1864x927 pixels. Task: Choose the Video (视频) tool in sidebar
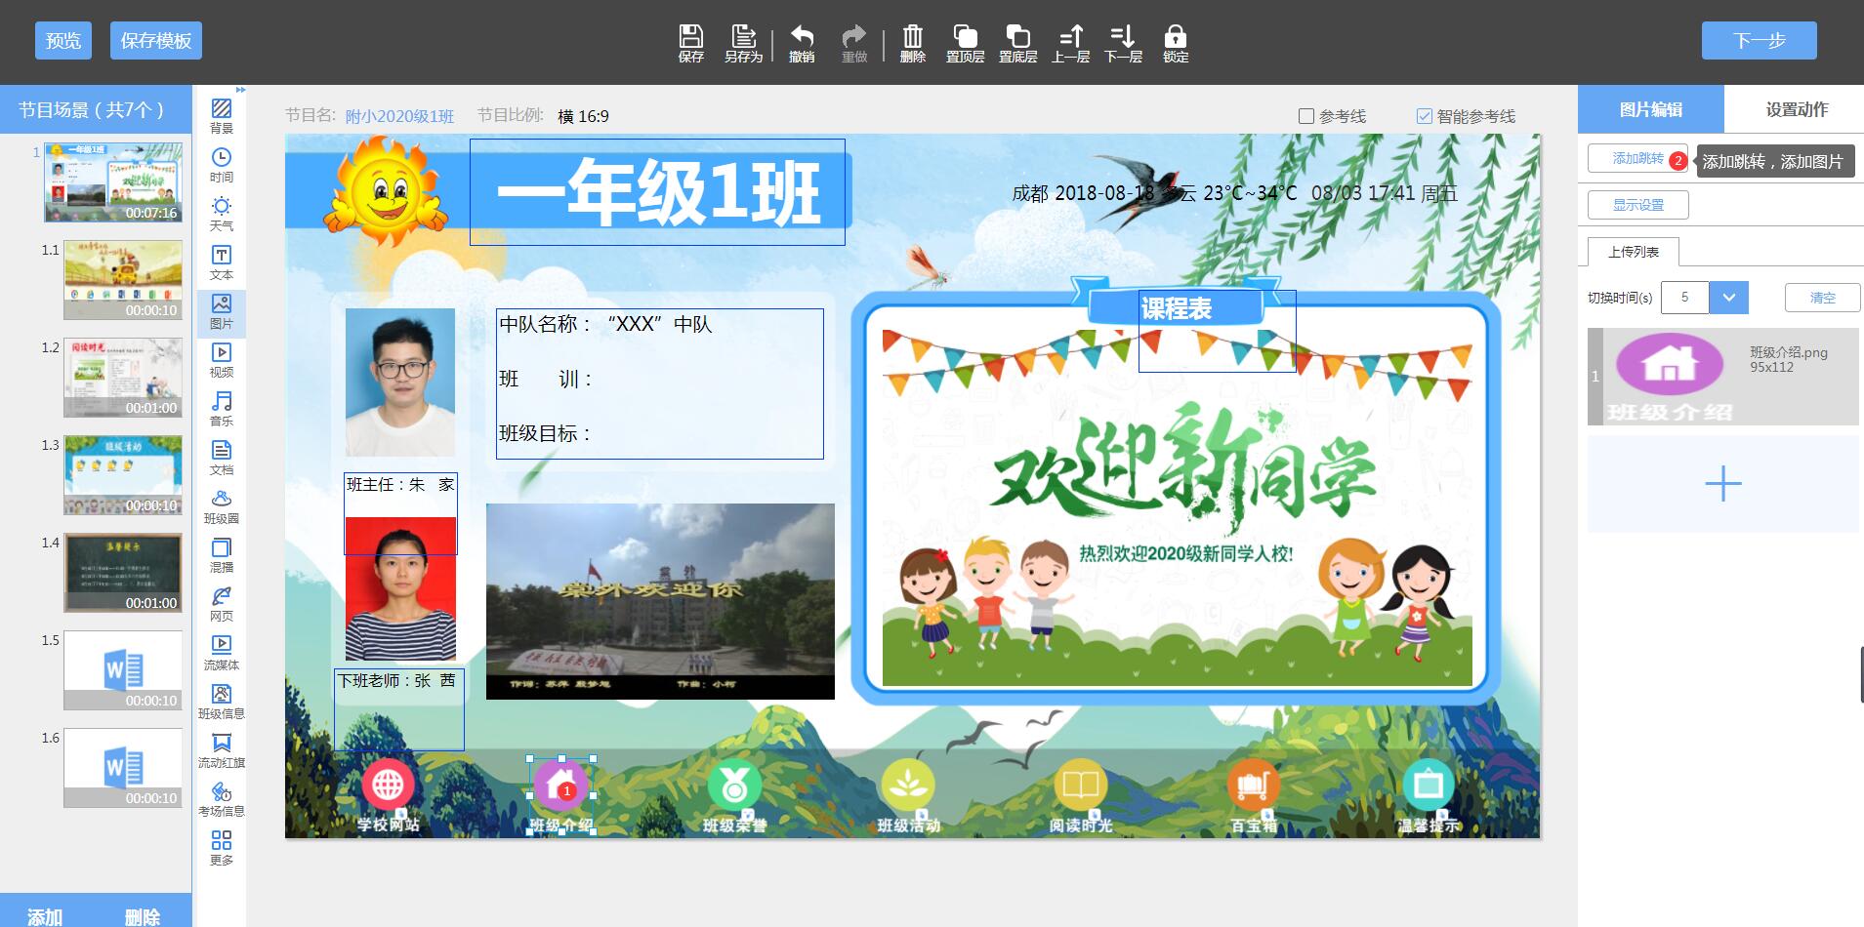[x=222, y=360]
